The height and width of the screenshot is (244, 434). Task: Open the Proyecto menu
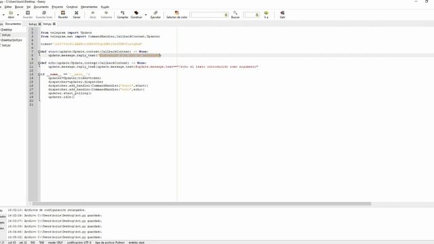click(x=57, y=7)
